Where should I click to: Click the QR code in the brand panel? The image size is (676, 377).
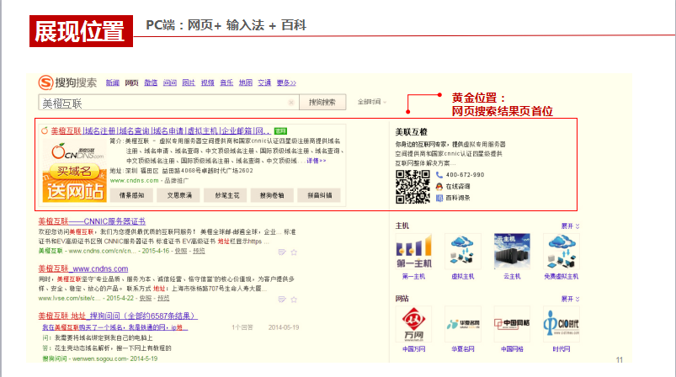tap(413, 187)
